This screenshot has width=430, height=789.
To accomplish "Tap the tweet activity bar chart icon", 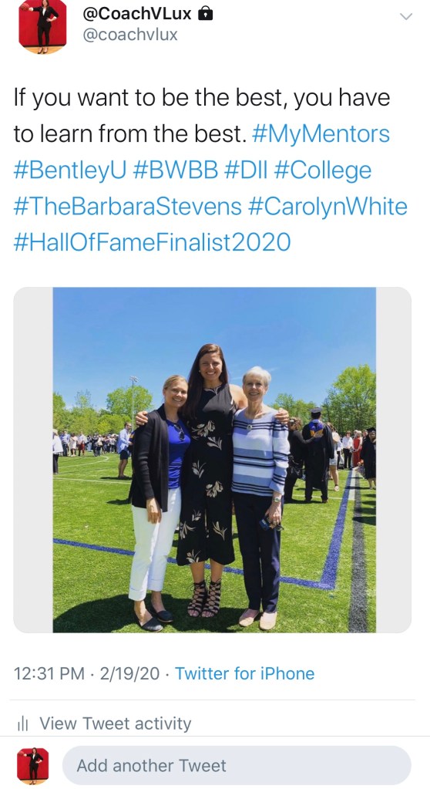I will click(x=22, y=723).
